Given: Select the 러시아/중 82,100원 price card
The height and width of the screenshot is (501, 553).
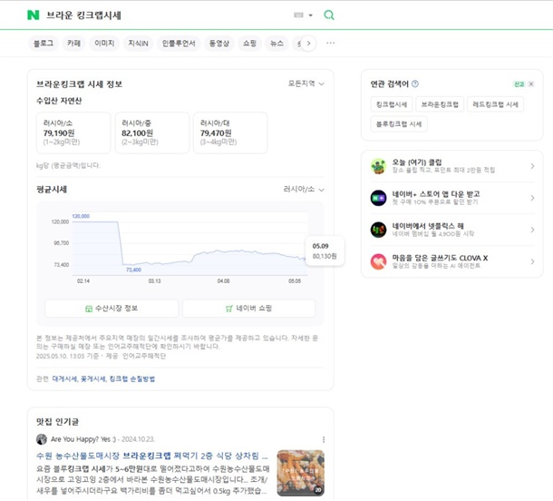Looking at the screenshot, I should pyautogui.click(x=152, y=133).
